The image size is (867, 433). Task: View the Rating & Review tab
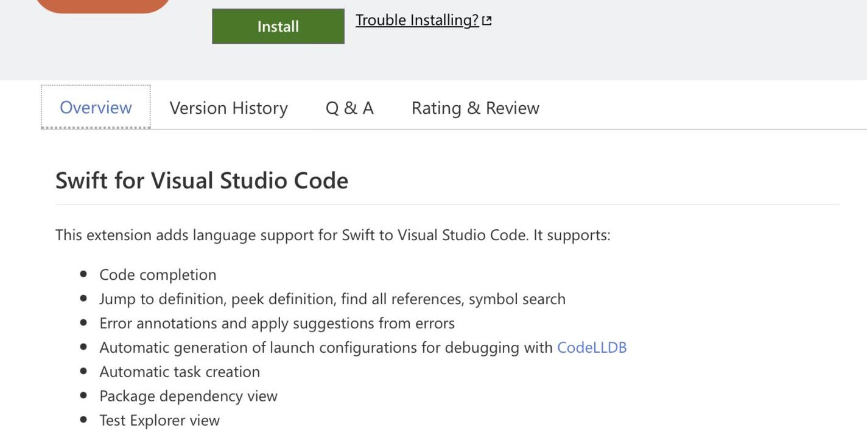475,108
